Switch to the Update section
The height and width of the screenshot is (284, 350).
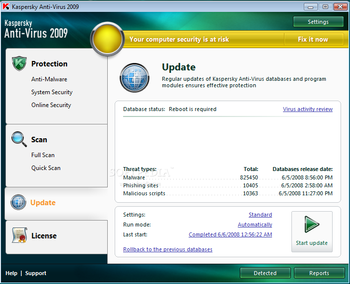click(x=43, y=202)
